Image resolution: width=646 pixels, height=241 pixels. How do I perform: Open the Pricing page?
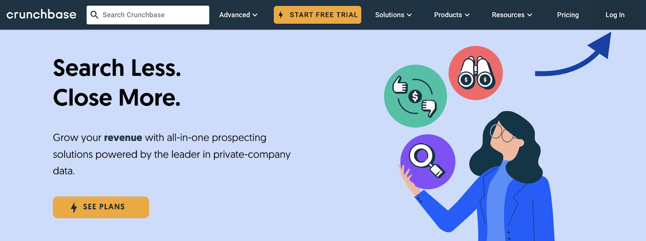568,15
